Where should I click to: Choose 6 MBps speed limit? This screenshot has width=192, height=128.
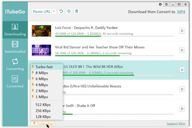tap(47, 79)
